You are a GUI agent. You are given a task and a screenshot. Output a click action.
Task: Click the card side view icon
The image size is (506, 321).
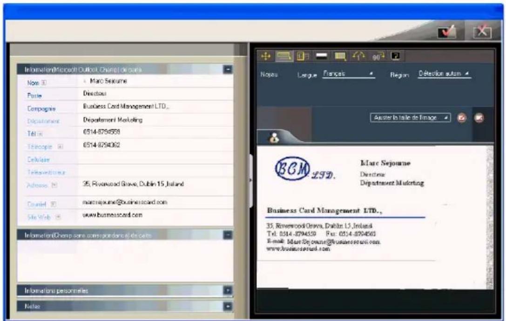pyautogui.click(x=303, y=56)
